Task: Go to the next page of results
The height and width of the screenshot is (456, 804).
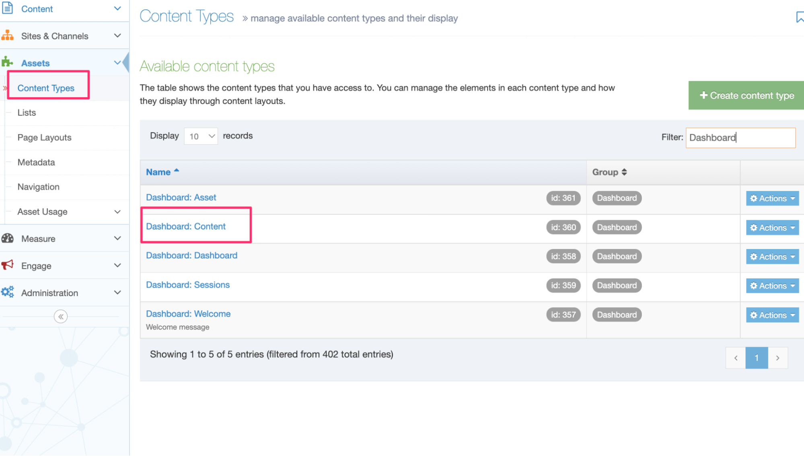Action: point(777,358)
